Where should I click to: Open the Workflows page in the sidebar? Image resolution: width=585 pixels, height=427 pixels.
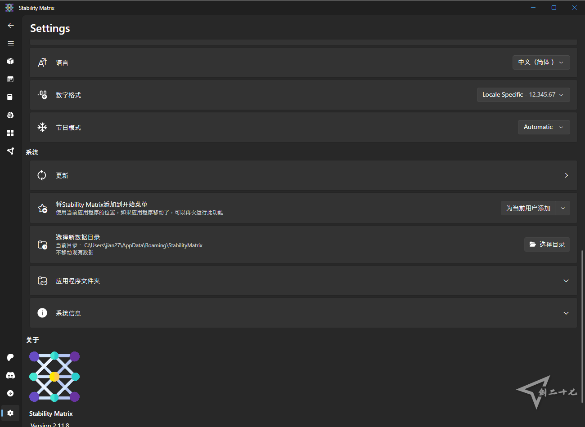[x=10, y=151]
